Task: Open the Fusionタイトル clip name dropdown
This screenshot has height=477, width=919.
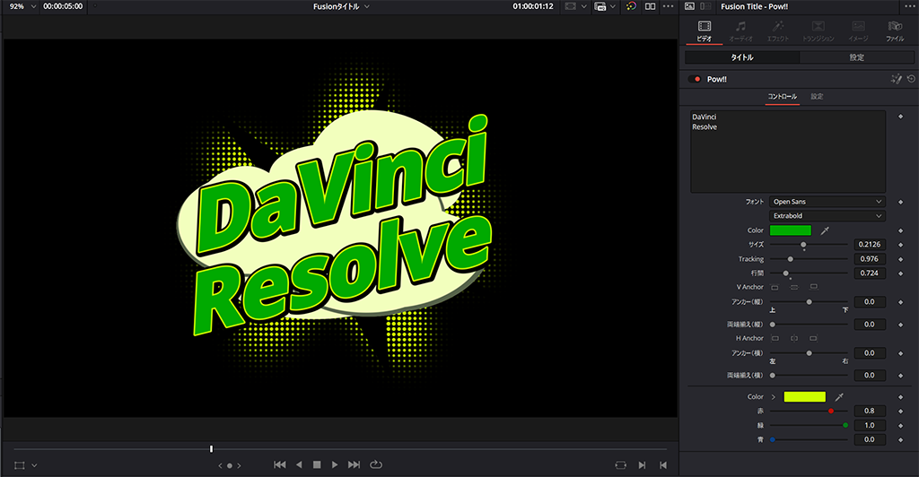Action: [x=367, y=6]
